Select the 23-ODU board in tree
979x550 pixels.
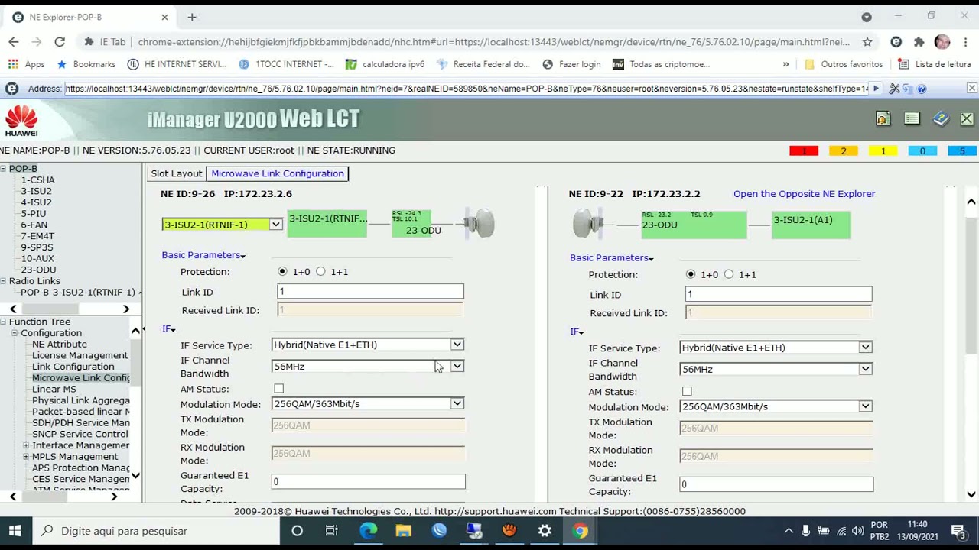pyautogui.click(x=38, y=270)
